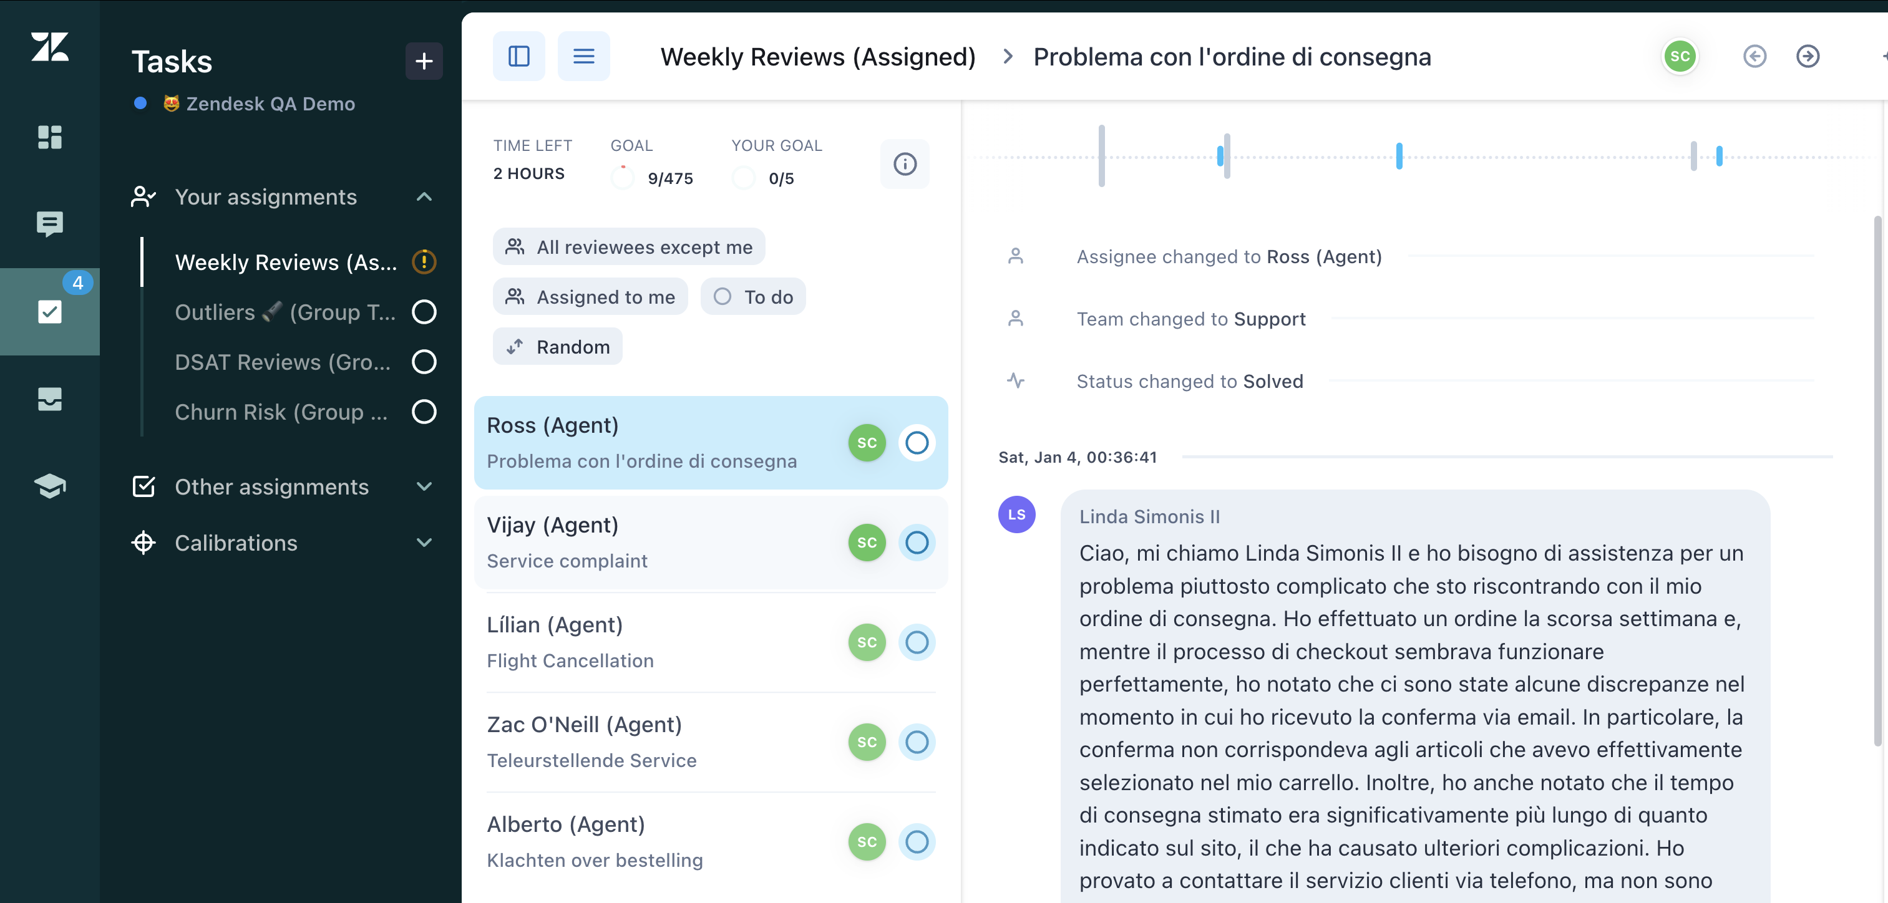
Task: Click the Zendesk logo icon
Action: point(50,47)
